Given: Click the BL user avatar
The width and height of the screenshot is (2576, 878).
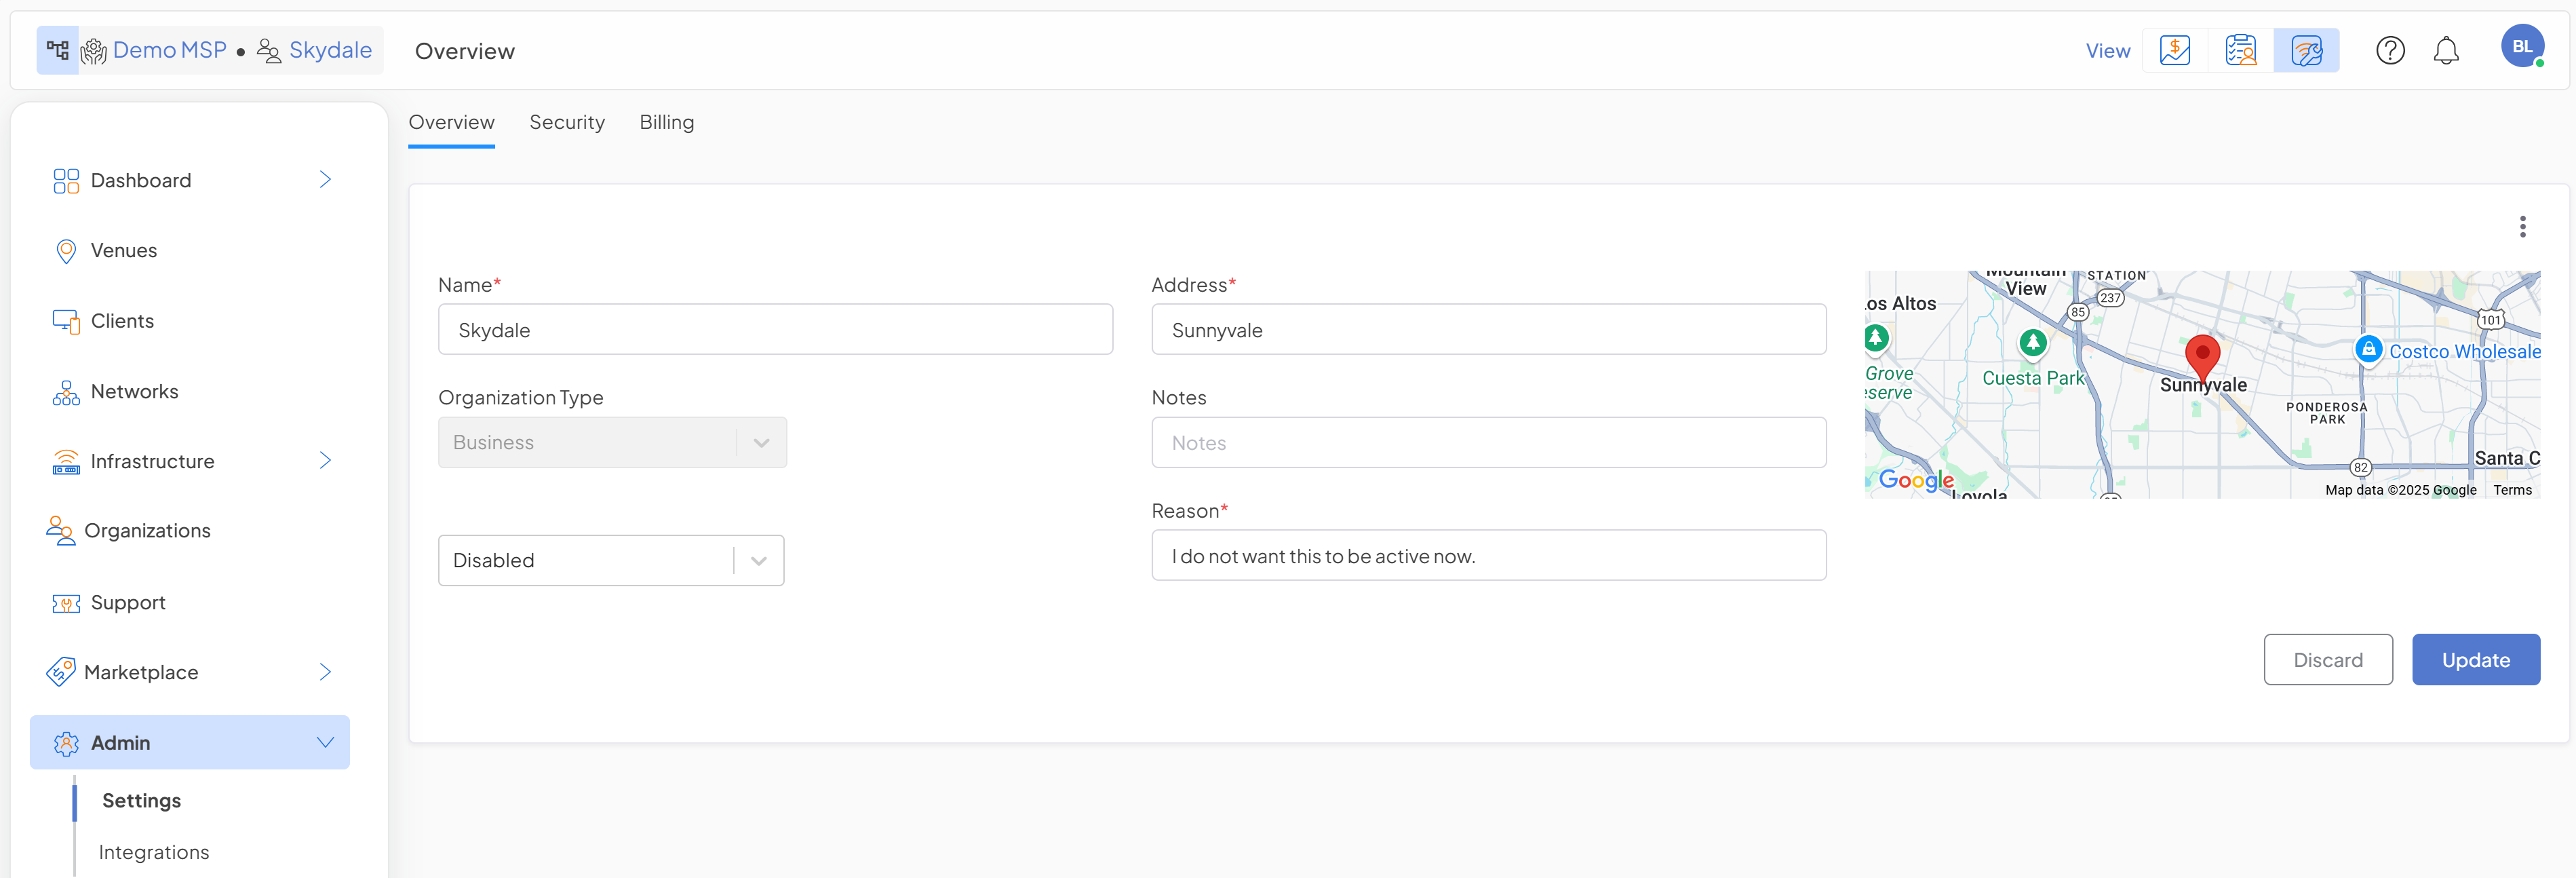Looking at the screenshot, I should click(x=2521, y=47).
